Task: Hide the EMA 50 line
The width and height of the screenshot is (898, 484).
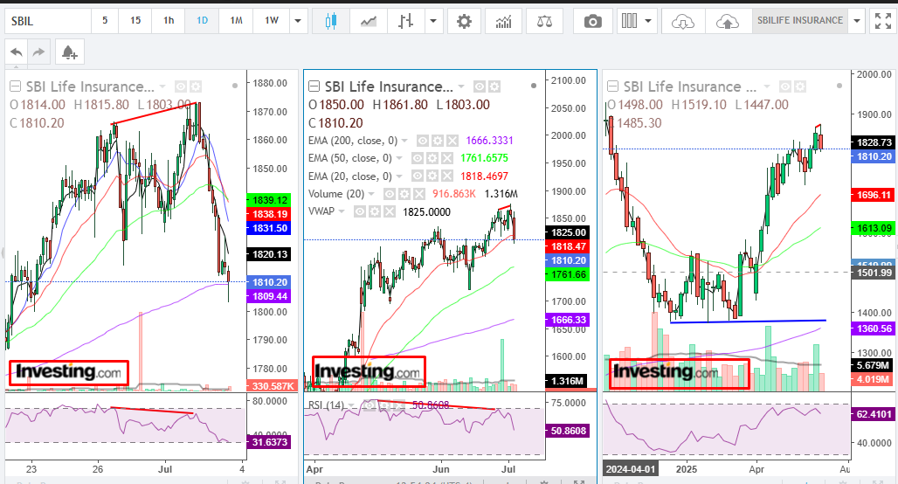Action: 418,158
